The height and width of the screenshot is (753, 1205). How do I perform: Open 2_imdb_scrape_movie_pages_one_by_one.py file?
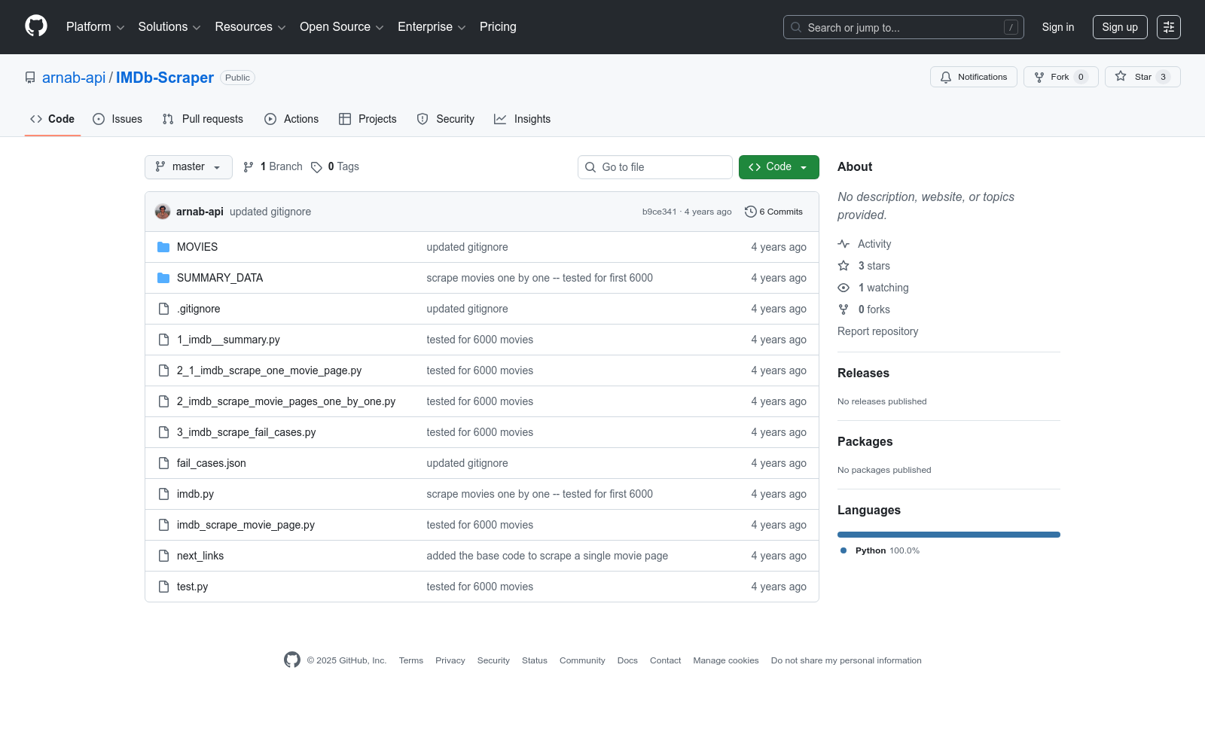coord(286,401)
